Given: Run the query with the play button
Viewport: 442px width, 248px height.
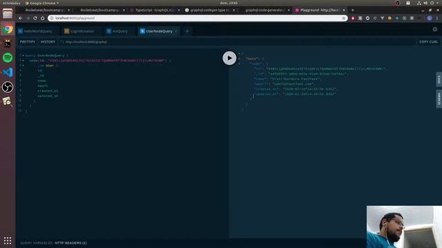Looking at the screenshot, I should point(229,58).
